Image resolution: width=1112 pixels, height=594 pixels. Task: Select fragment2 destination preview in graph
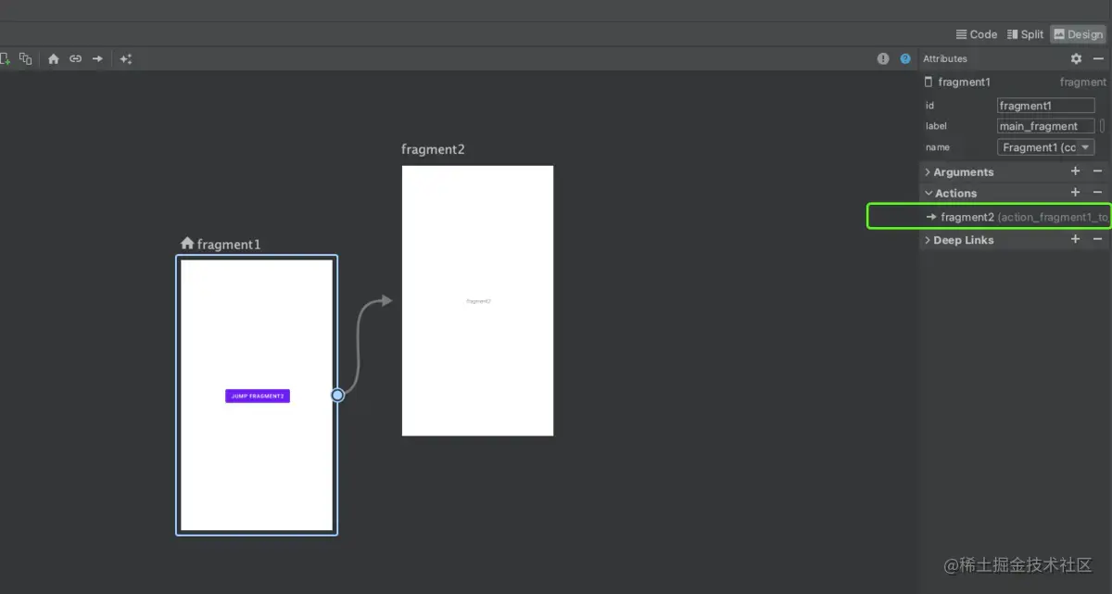(x=477, y=300)
